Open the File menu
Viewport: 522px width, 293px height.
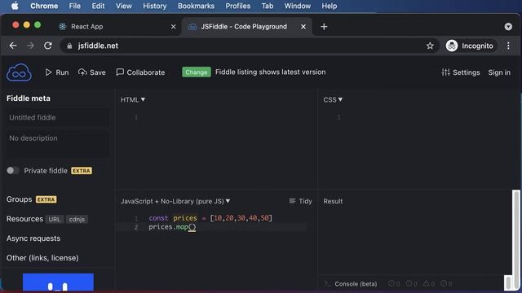click(74, 6)
